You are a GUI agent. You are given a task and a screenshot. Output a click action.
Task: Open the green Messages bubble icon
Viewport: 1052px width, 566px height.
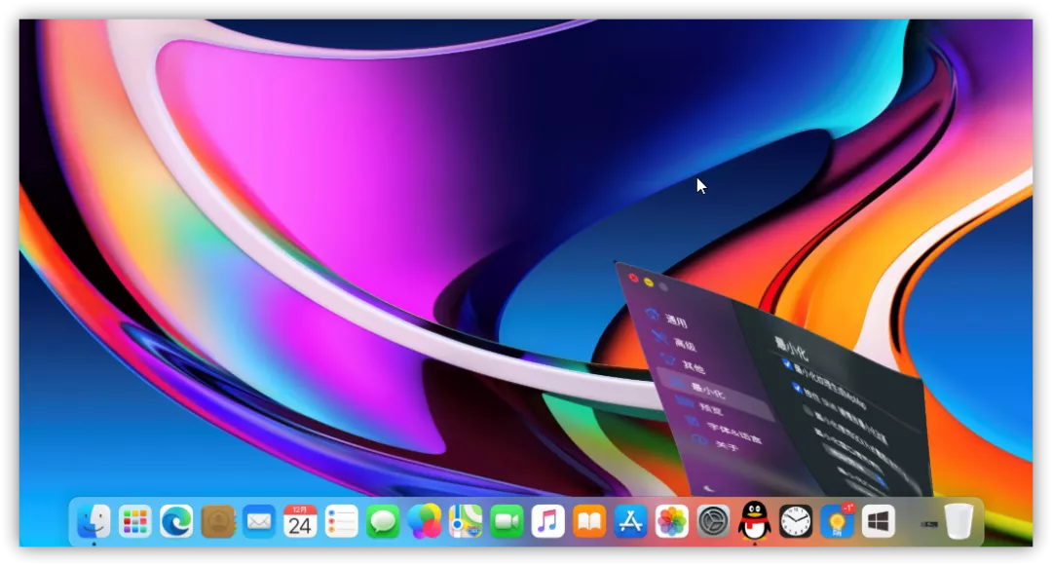point(383,521)
